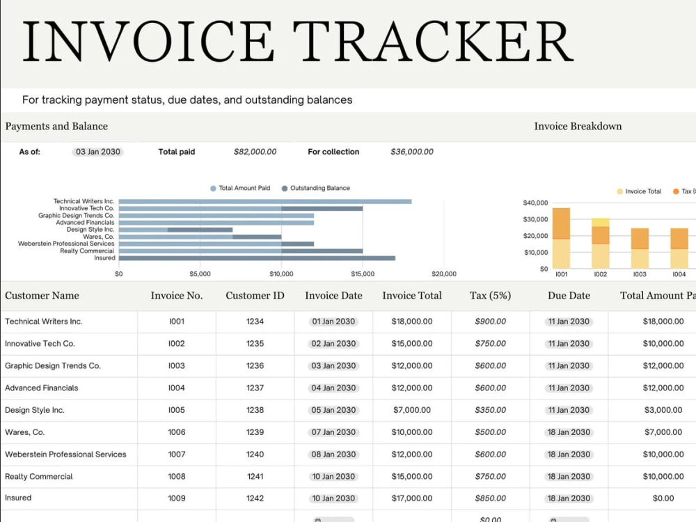This screenshot has width=696, height=522.
Task: Select the For collection value $36,000.00
Action: coord(412,152)
